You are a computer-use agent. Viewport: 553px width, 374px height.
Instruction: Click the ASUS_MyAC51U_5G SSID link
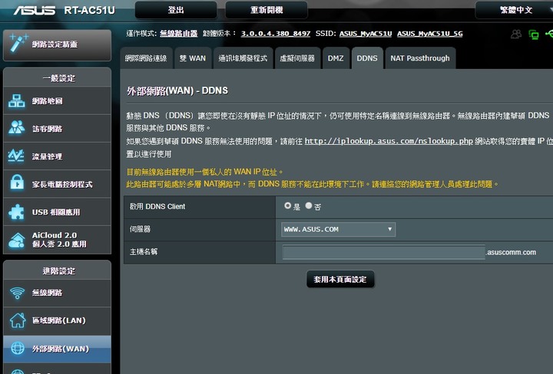(x=429, y=34)
